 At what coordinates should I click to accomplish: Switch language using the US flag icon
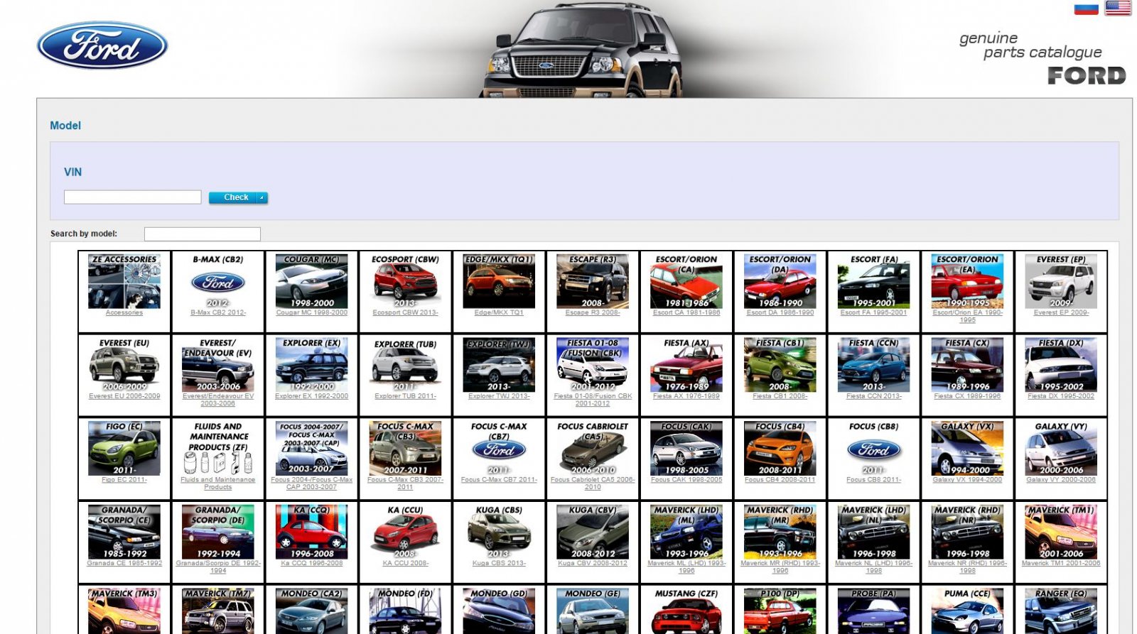pyautogui.click(x=1117, y=9)
